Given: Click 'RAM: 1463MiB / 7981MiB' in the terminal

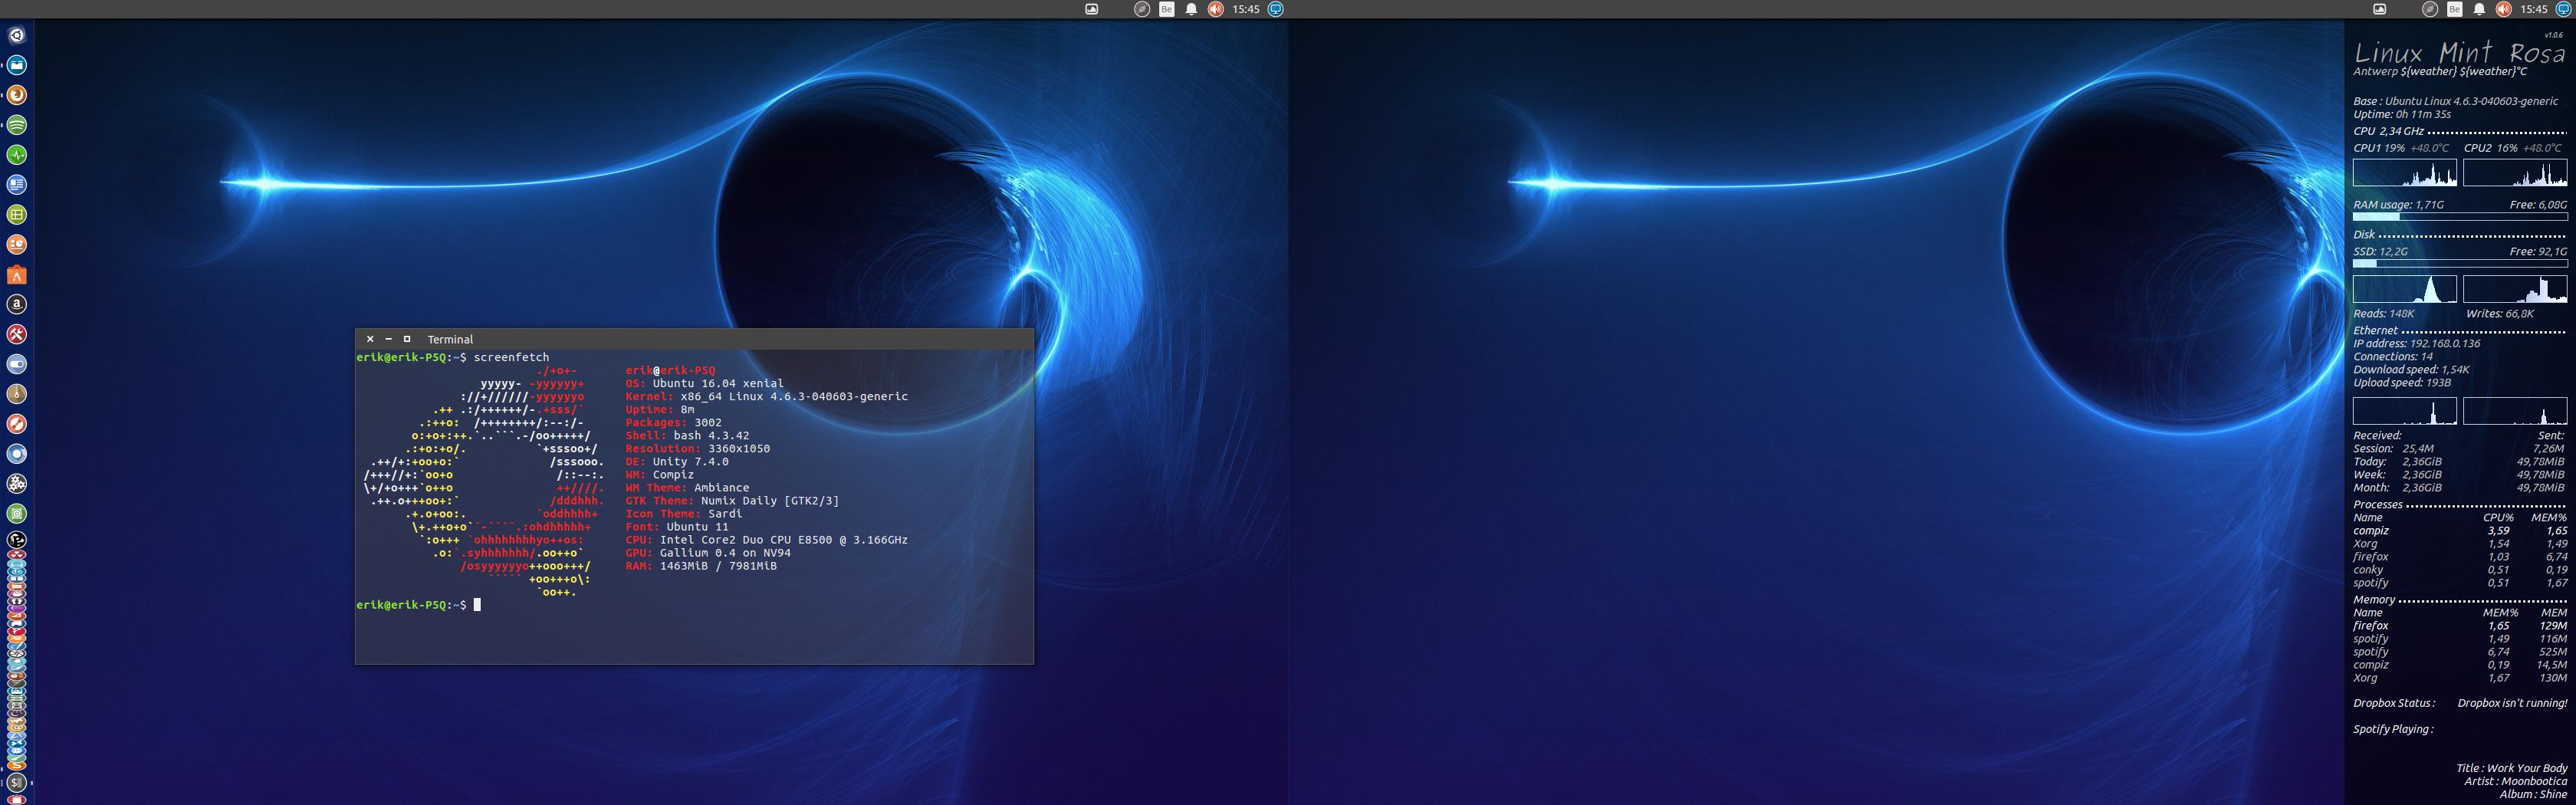Looking at the screenshot, I should coord(701,565).
